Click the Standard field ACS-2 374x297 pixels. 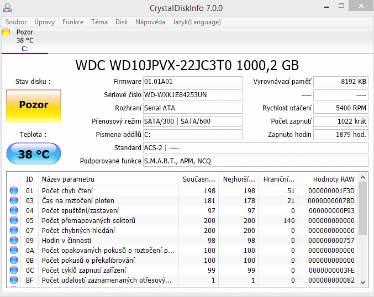coord(256,148)
